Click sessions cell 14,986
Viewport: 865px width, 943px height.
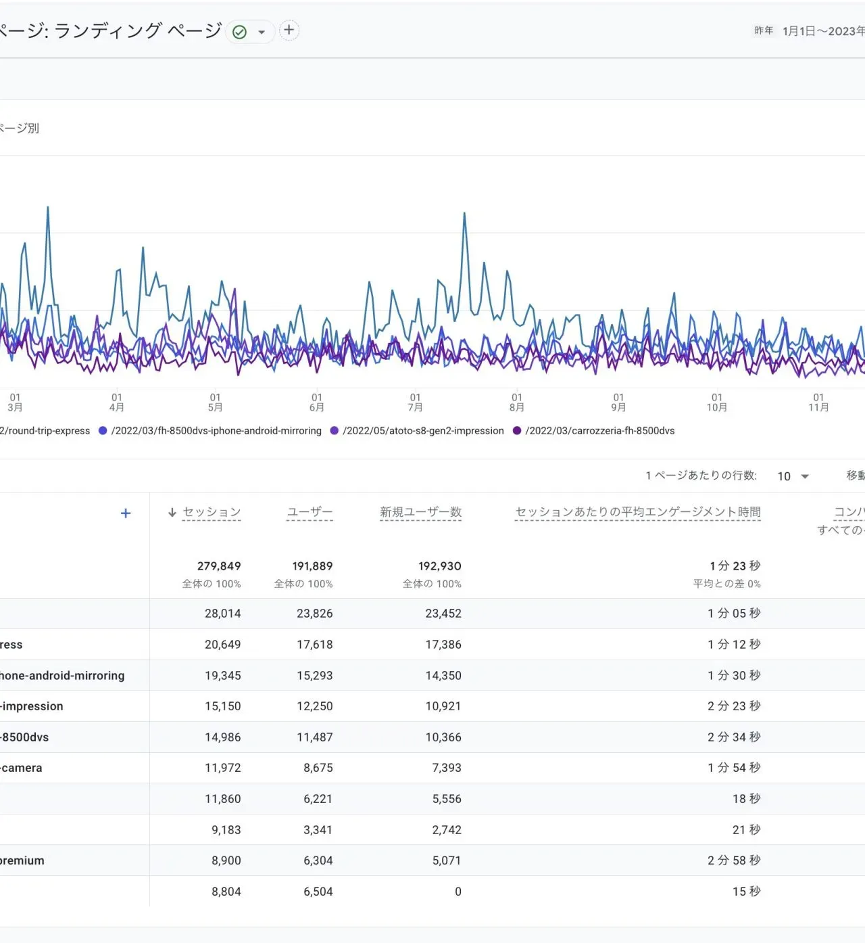point(223,737)
